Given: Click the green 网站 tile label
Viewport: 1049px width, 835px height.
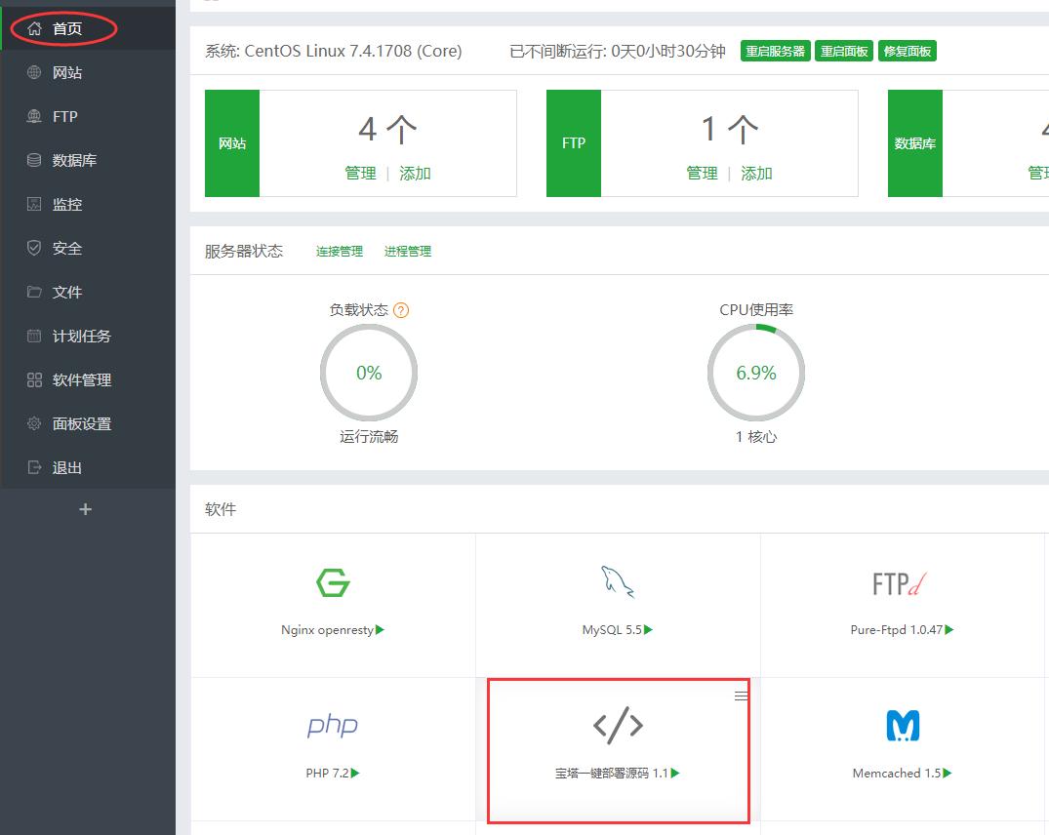Looking at the screenshot, I should pos(232,143).
